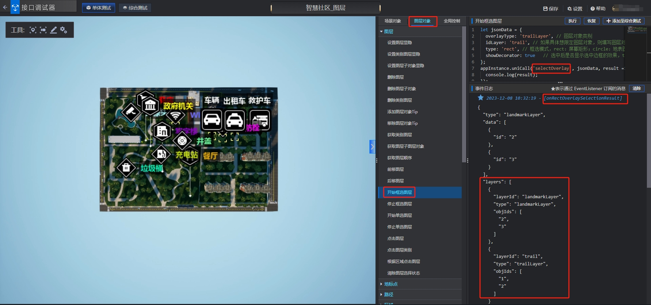Click 'selectOverlay' text in the code editor
This screenshot has width=651, height=305.
click(552, 68)
